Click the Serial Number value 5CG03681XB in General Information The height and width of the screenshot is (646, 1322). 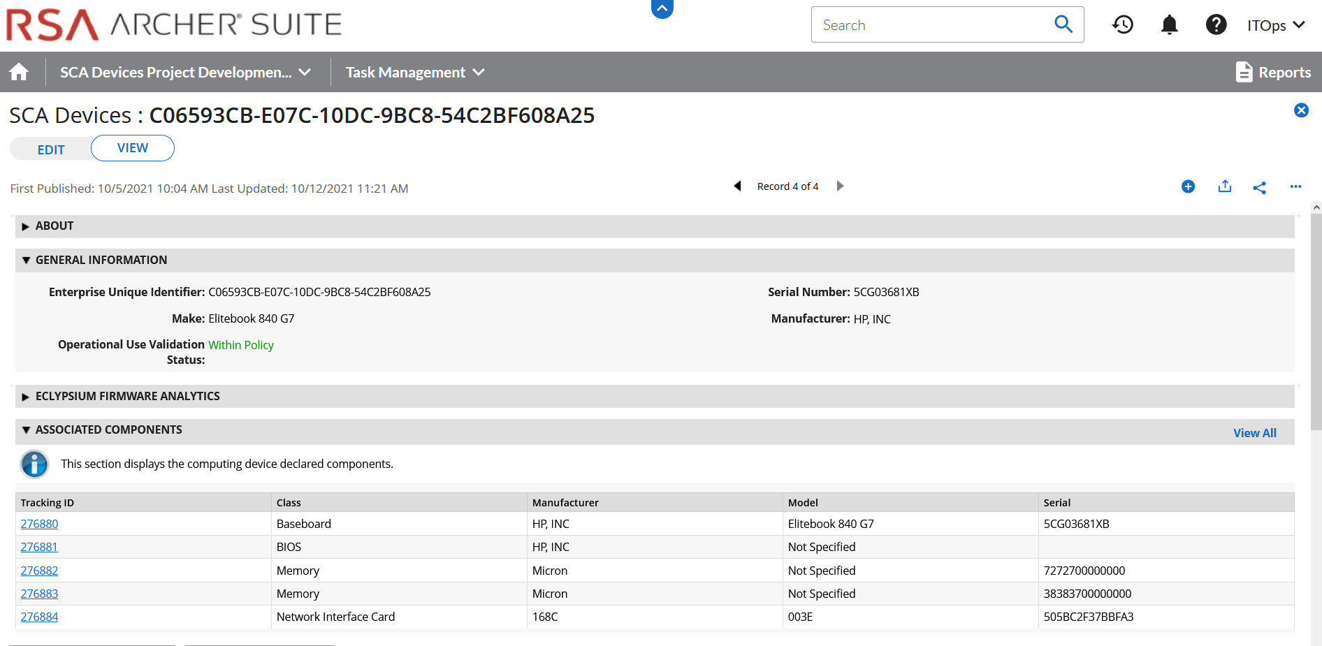886,292
